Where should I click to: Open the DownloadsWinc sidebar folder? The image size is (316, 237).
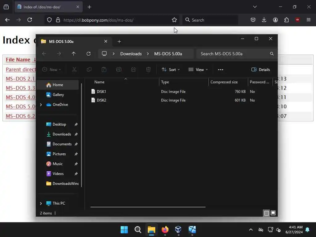58,183
